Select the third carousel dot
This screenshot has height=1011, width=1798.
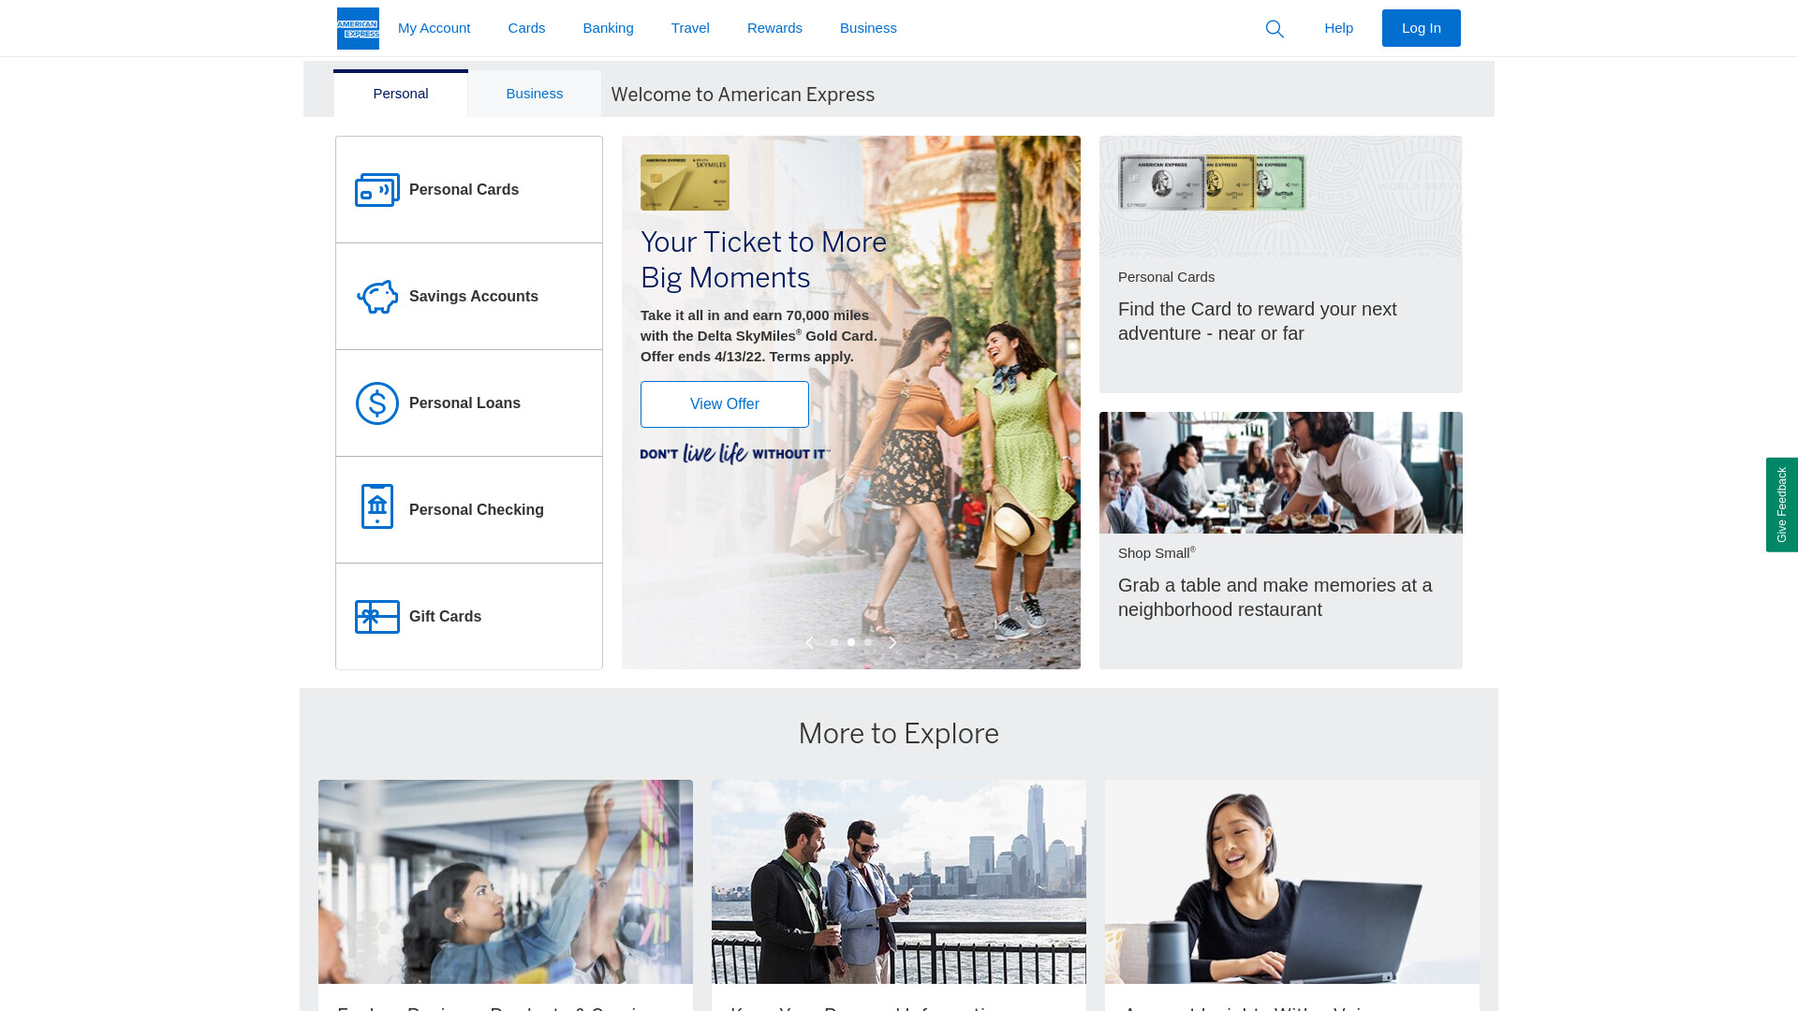tap(868, 642)
